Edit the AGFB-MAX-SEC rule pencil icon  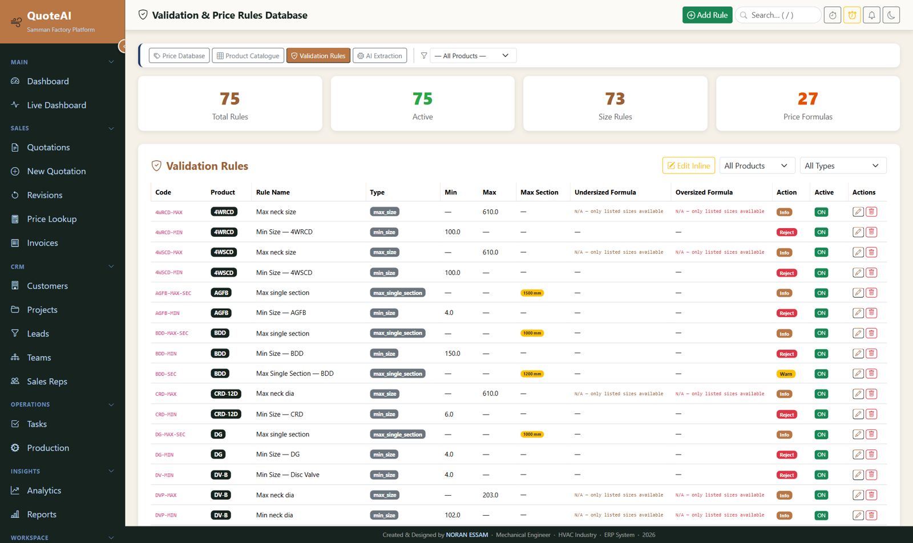click(x=858, y=293)
